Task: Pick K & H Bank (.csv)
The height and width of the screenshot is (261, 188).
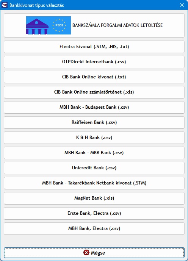Action: click(x=94, y=138)
